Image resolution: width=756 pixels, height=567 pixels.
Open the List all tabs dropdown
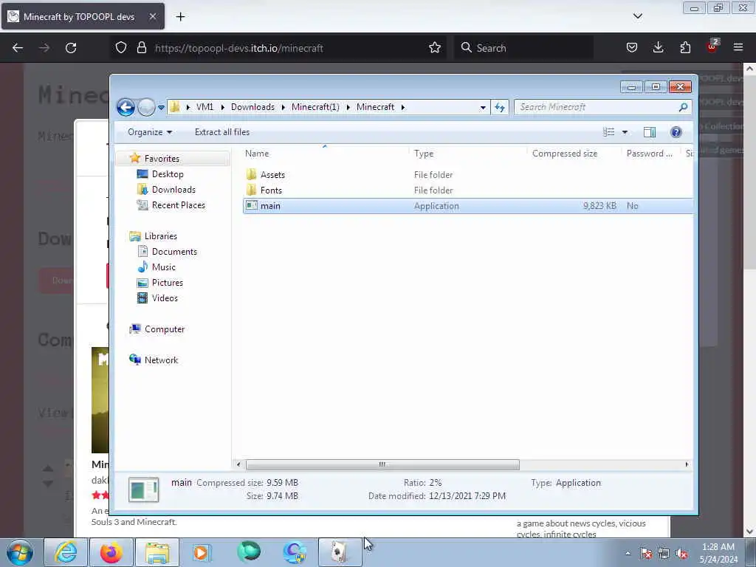pos(637,16)
